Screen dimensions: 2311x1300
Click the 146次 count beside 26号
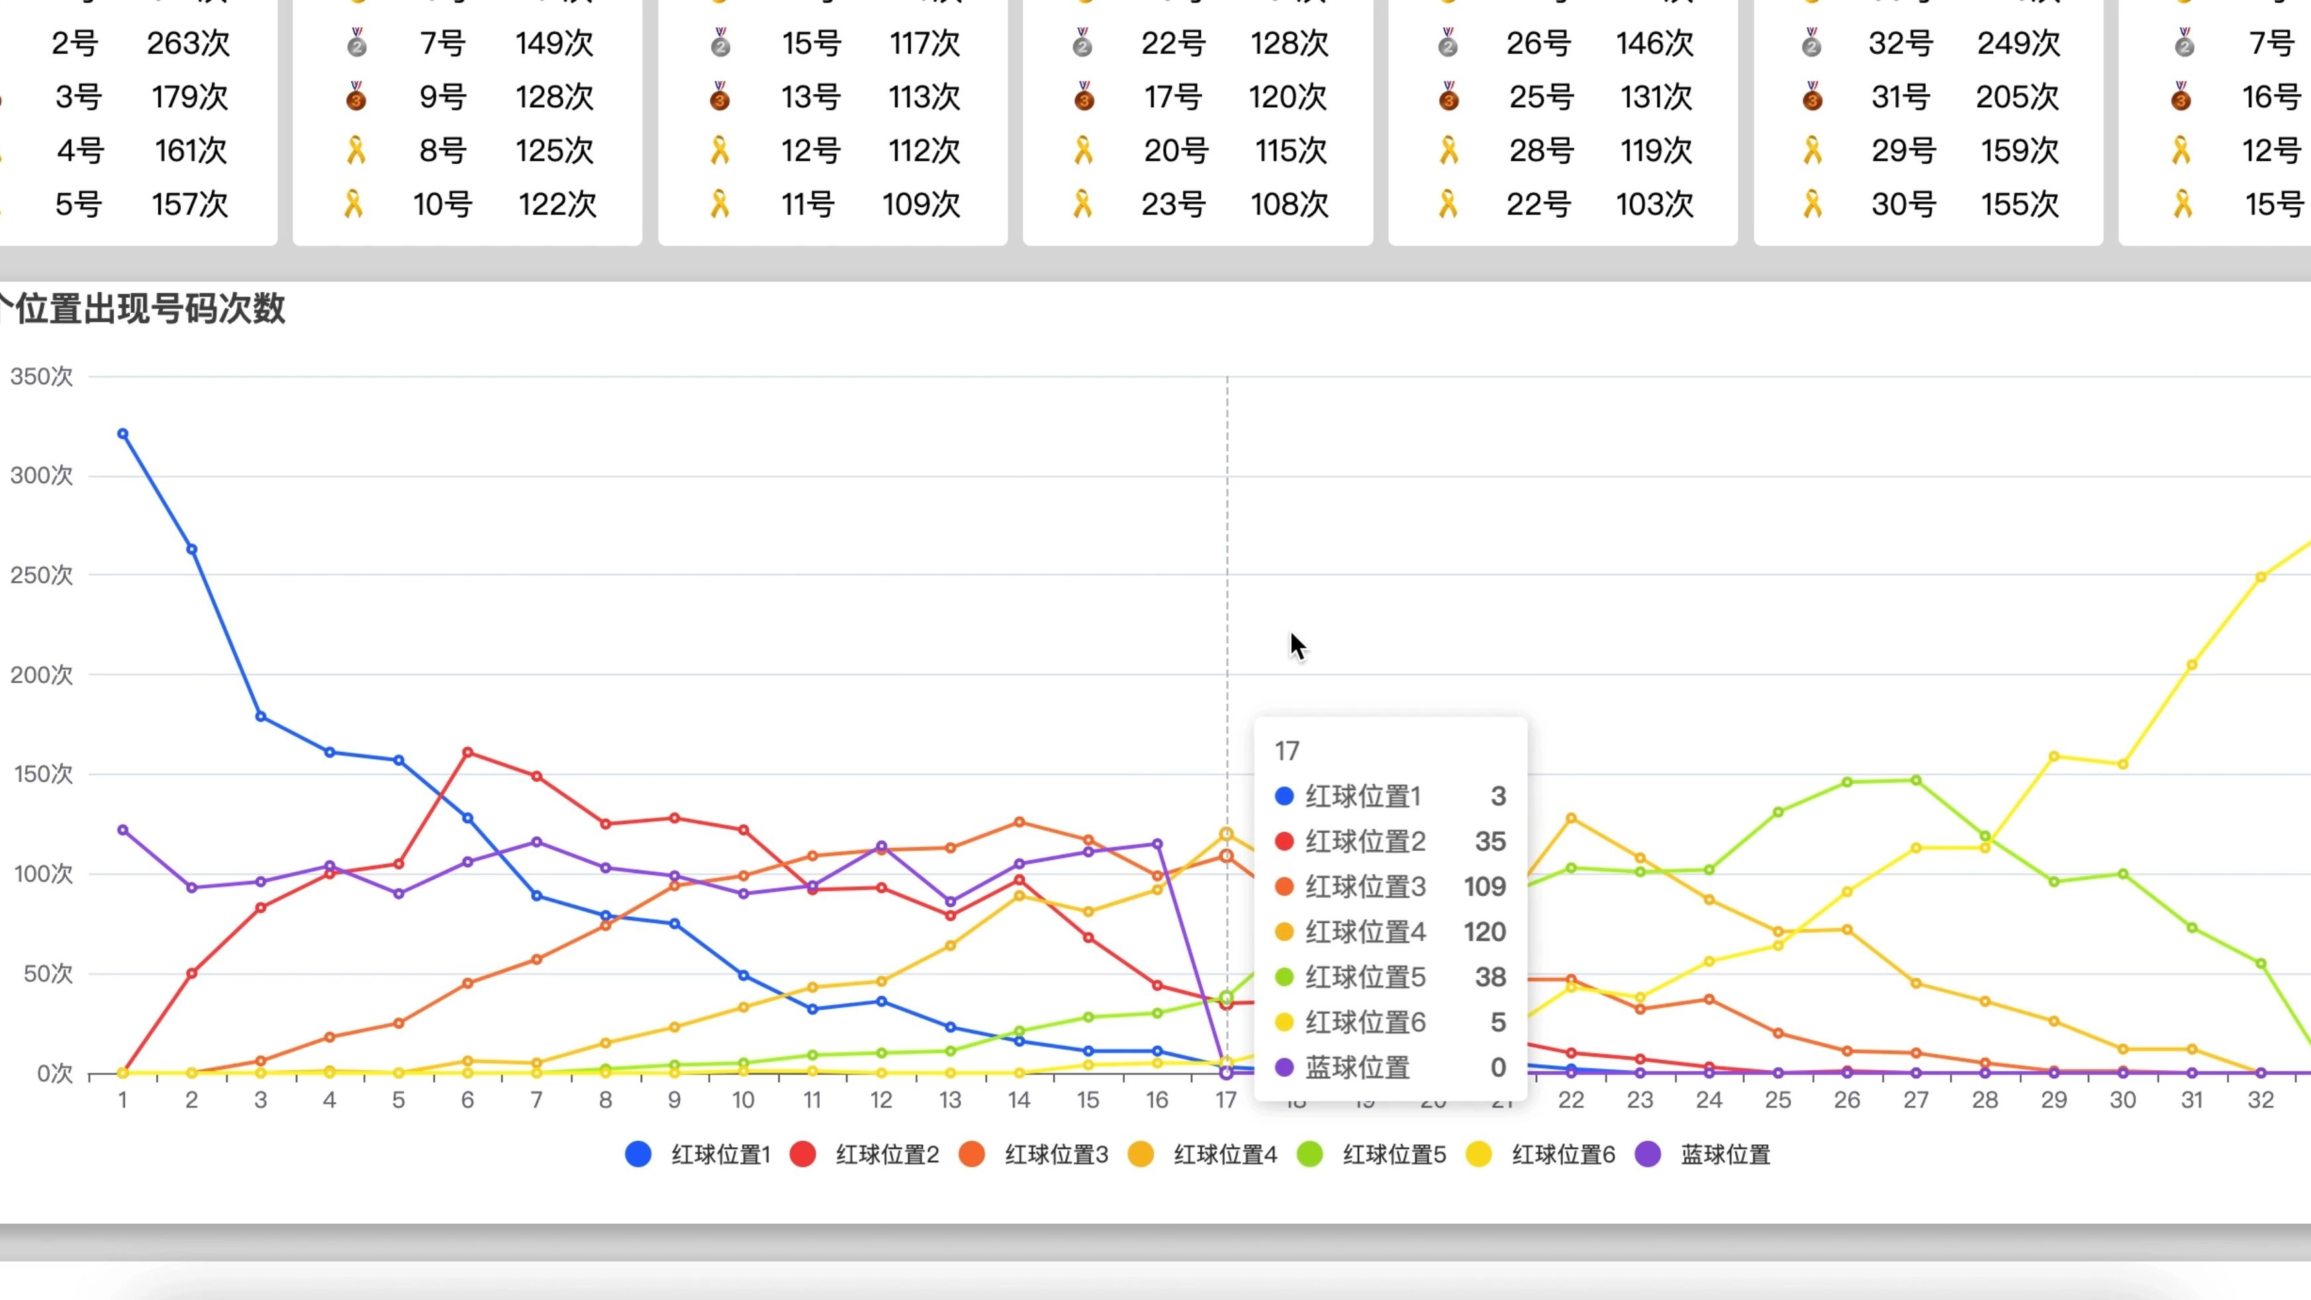click(1655, 43)
